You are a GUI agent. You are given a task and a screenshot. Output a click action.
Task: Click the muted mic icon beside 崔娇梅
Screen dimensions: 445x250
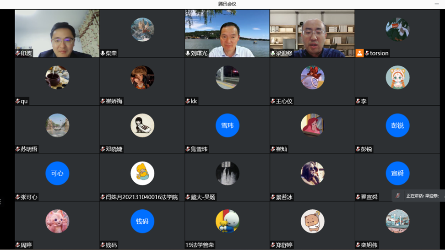103,101
